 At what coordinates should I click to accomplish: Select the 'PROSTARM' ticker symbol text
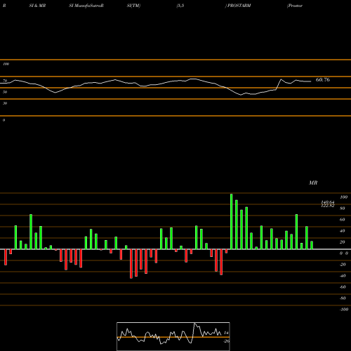[239, 6]
